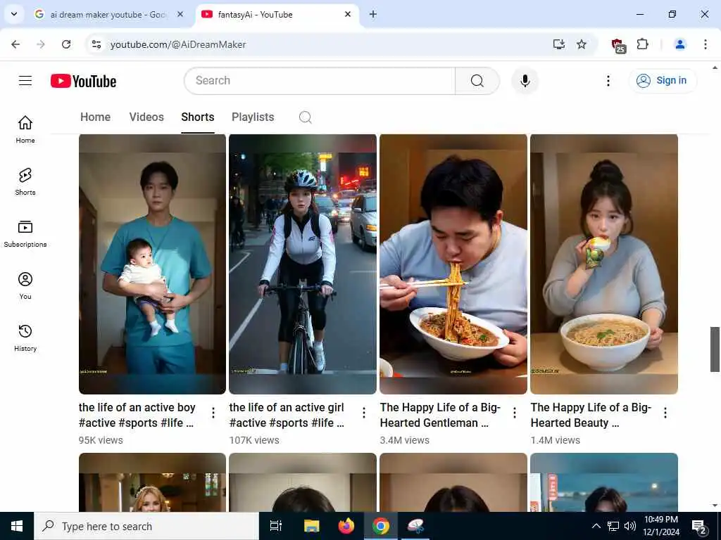Viewport: 721px width, 540px height.
Task: Go back to previous page
Action: pyautogui.click(x=15, y=44)
